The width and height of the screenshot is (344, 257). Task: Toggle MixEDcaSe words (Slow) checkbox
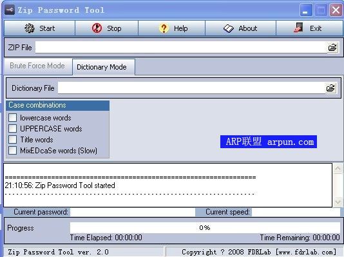12,151
